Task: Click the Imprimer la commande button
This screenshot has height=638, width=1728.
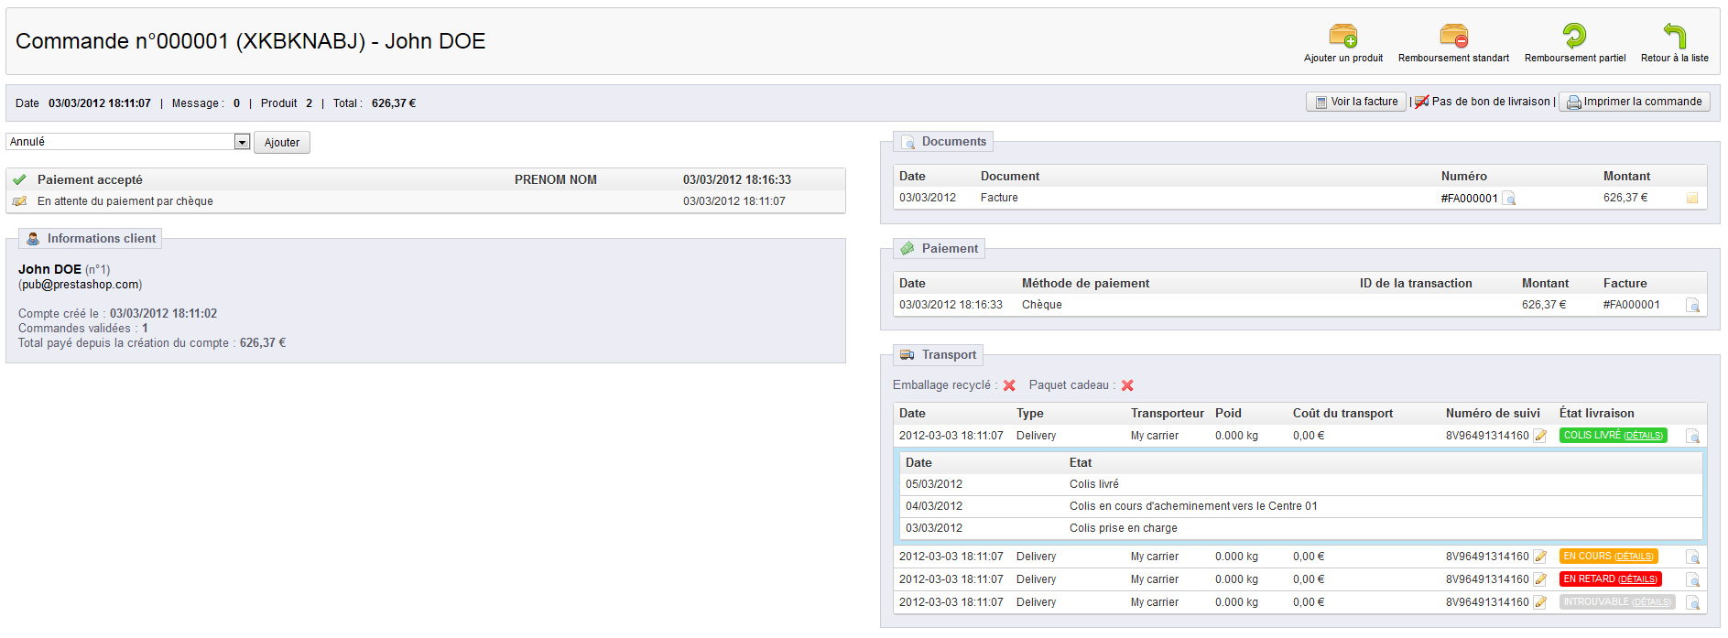Action: click(1634, 102)
